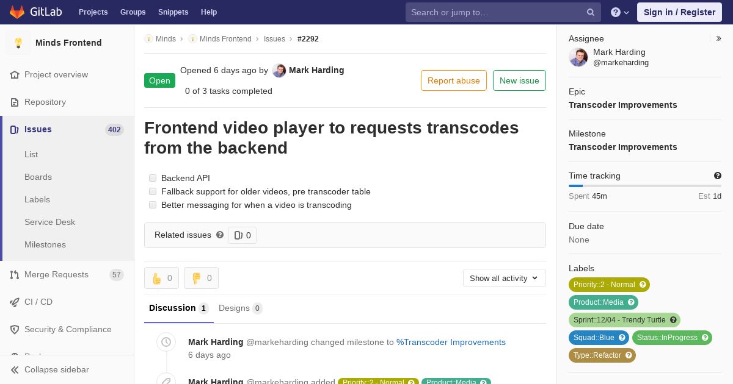
Task: Click the 402 issues count badge
Action: [114, 130]
